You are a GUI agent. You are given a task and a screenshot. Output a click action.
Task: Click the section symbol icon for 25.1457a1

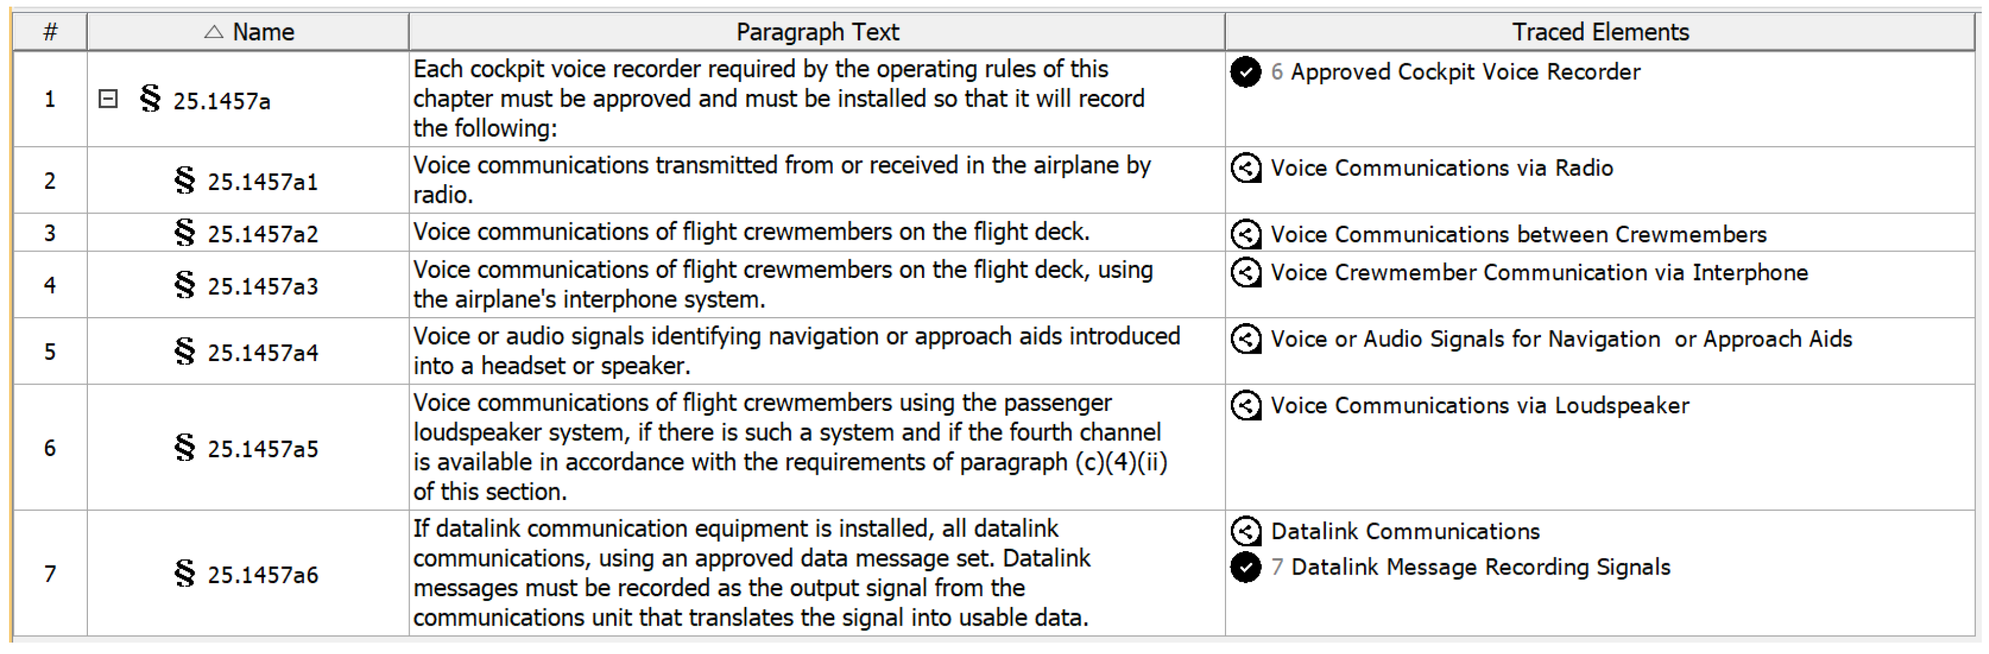click(184, 181)
